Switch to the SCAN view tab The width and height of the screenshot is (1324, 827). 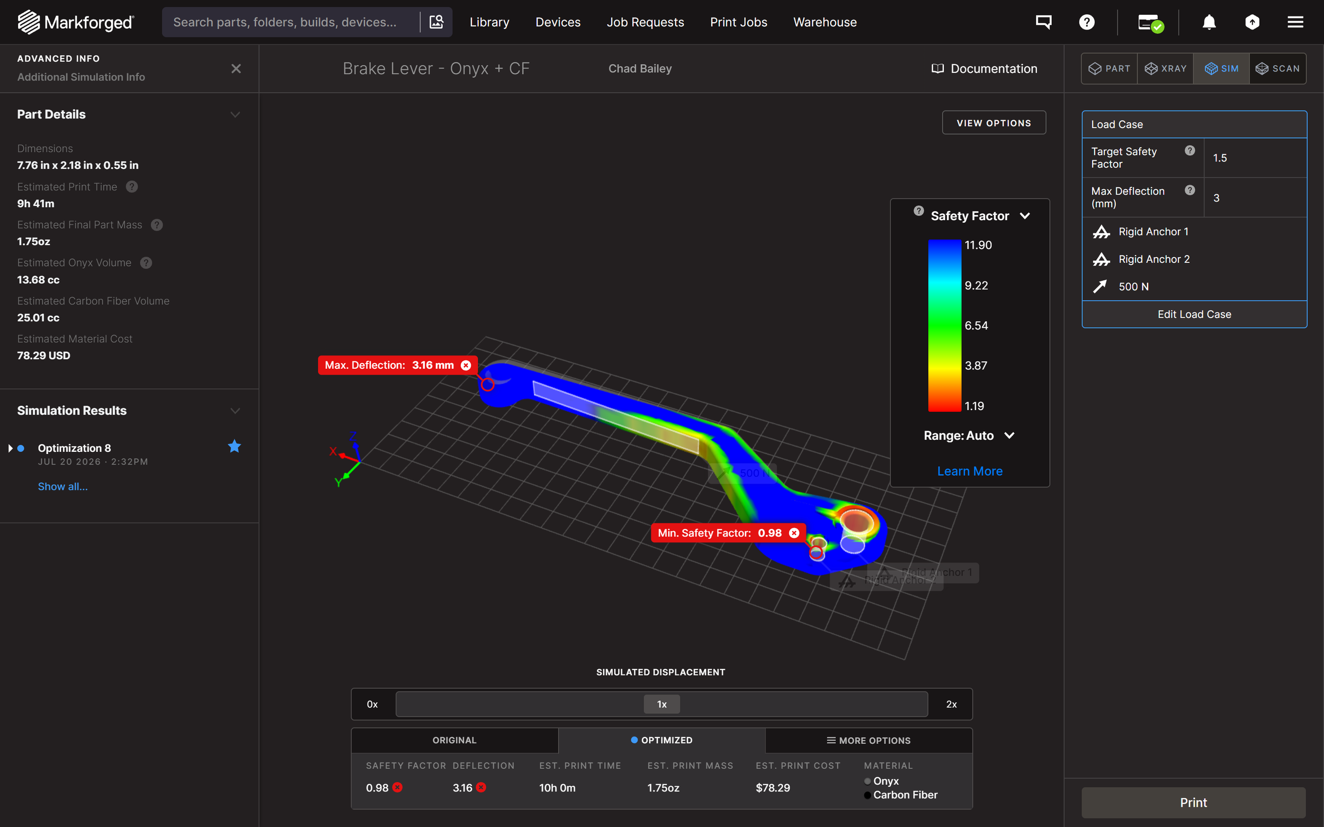pyautogui.click(x=1277, y=68)
